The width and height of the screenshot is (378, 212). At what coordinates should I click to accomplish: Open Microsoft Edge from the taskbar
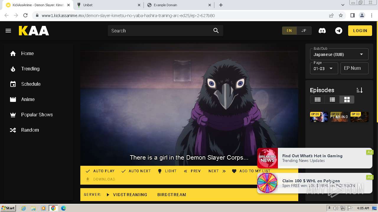tap(63, 208)
